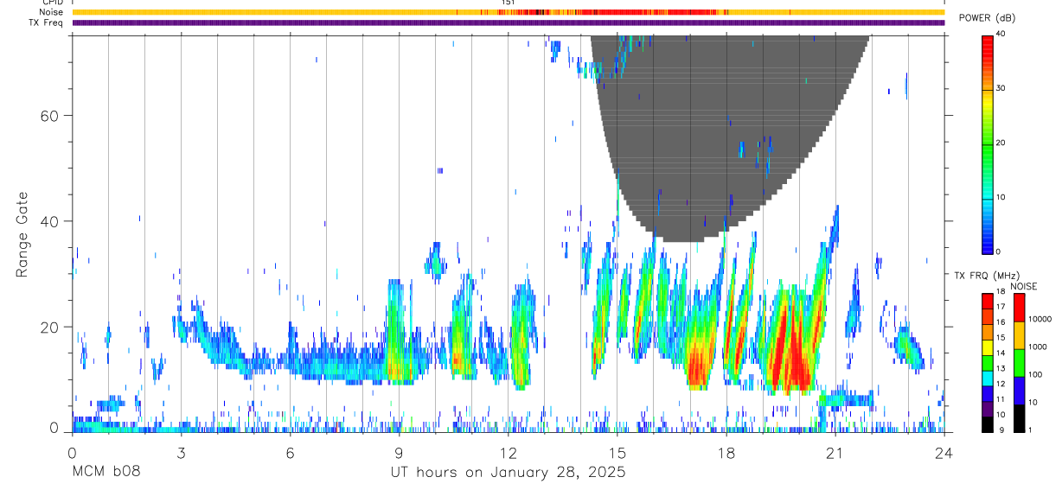This screenshot has width=1062, height=490.
Task: Click UT hour tick label '3'
Action: click(x=181, y=452)
